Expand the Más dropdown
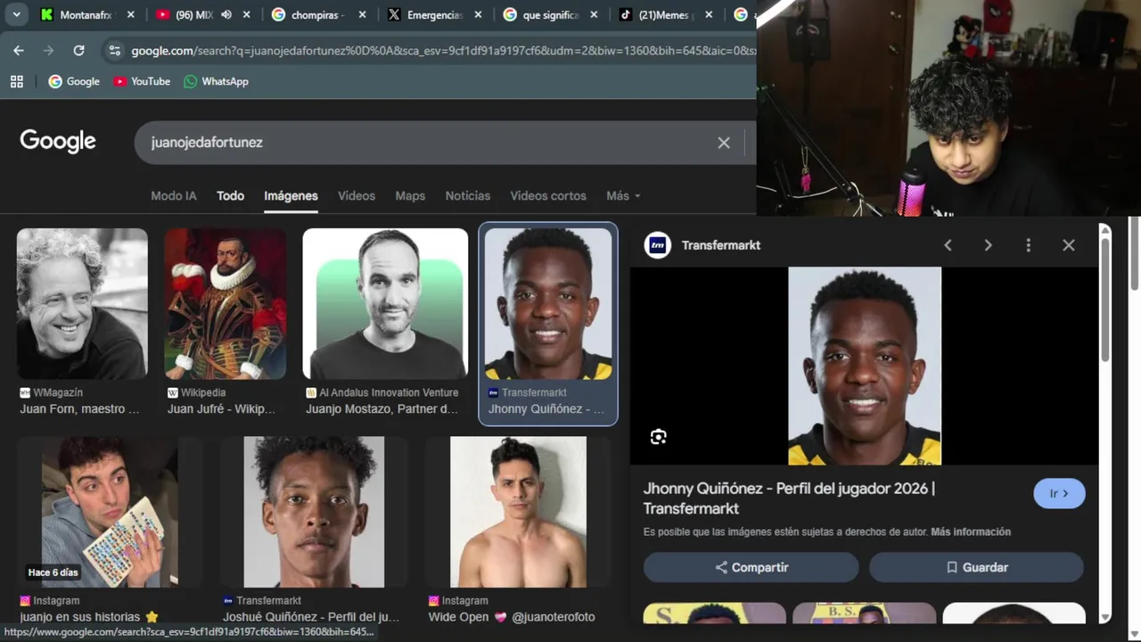 (x=623, y=195)
